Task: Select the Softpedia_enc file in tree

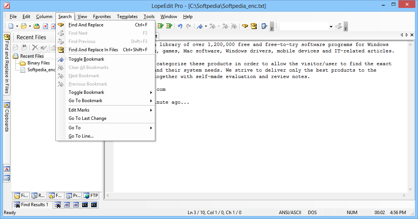Action: (x=41, y=70)
